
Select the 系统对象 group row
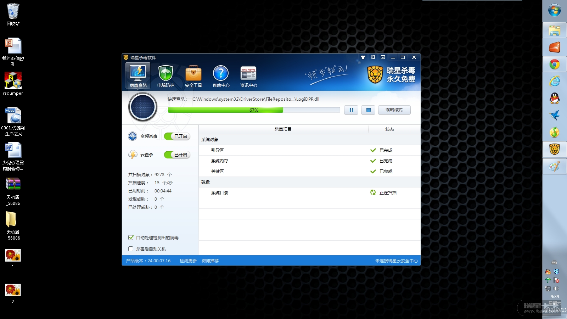(310, 140)
